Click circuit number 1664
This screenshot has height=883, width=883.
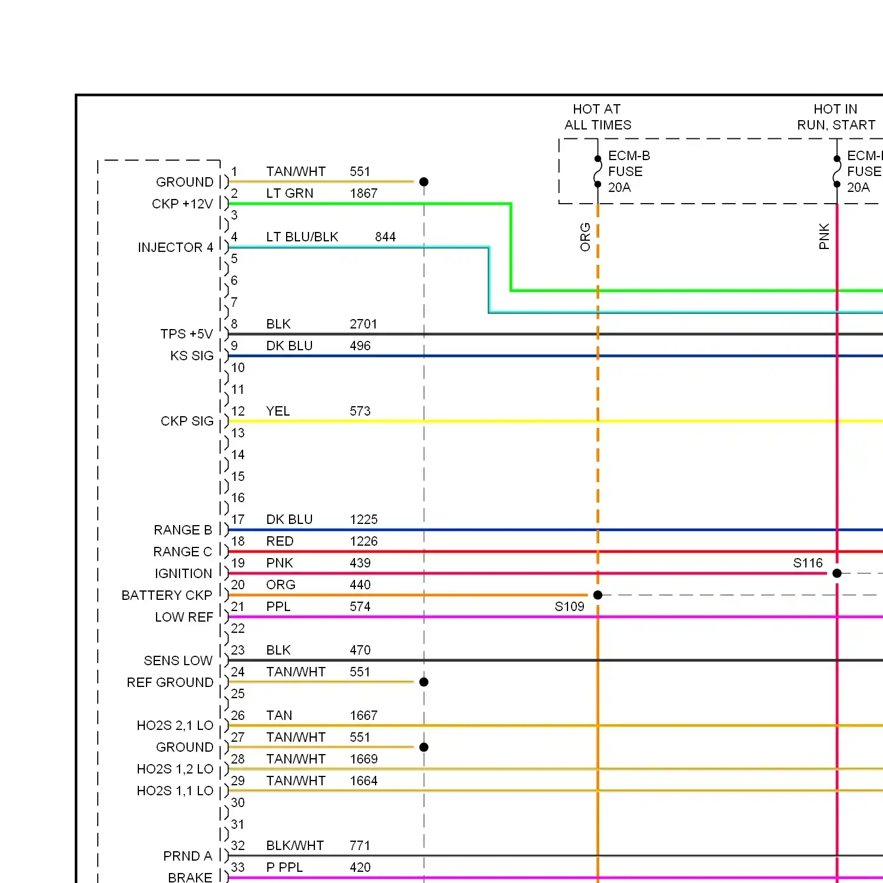[364, 781]
